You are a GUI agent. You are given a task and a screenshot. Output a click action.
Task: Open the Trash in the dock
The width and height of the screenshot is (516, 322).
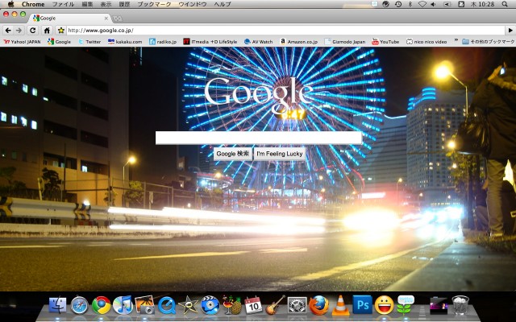tap(460, 305)
